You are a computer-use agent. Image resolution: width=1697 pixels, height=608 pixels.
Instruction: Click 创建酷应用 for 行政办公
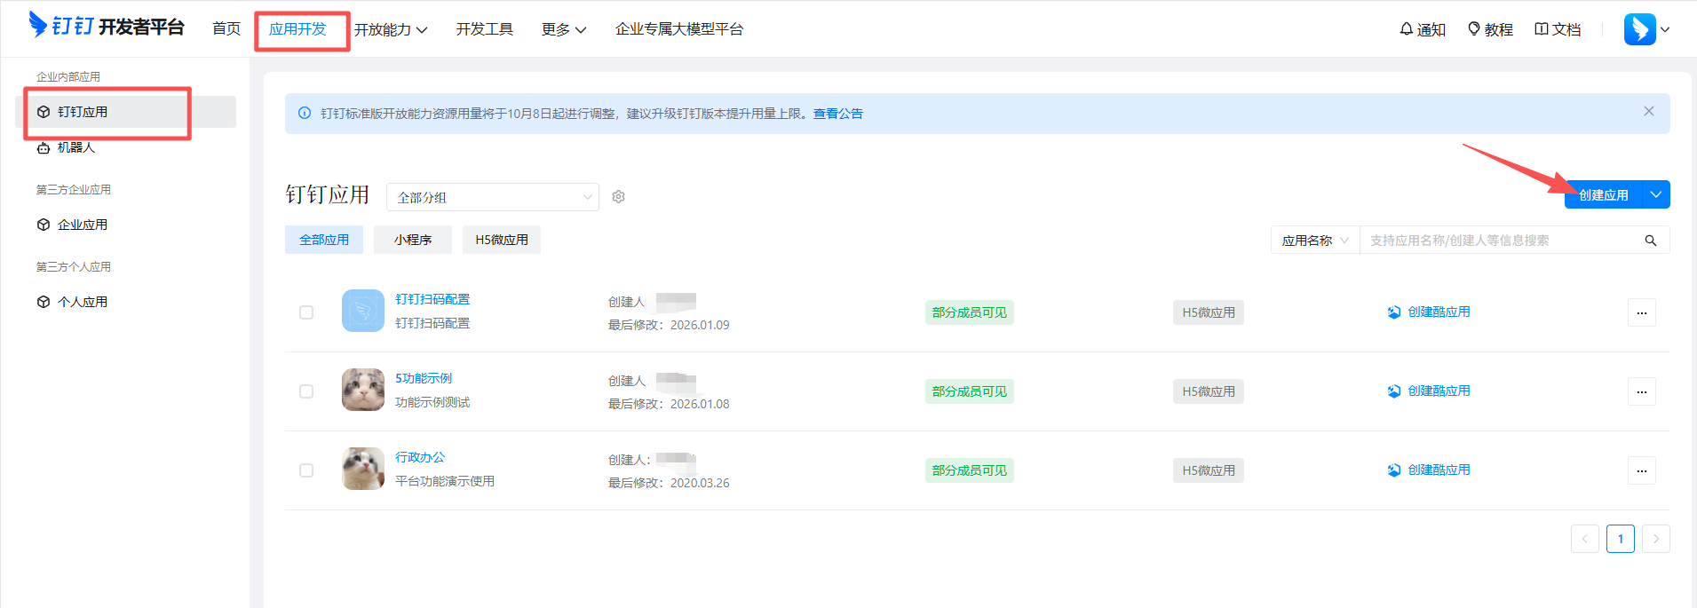1429,470
